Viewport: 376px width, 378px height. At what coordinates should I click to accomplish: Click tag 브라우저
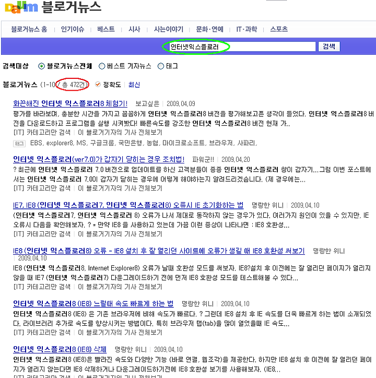click(x=221, y=143)
